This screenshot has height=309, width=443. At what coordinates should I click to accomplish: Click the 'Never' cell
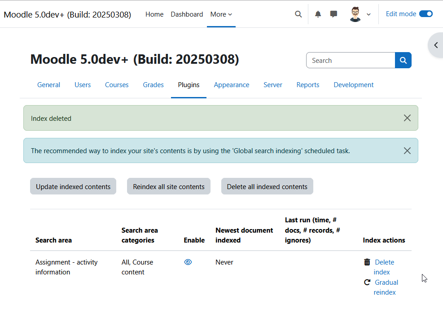pos(224,262)
